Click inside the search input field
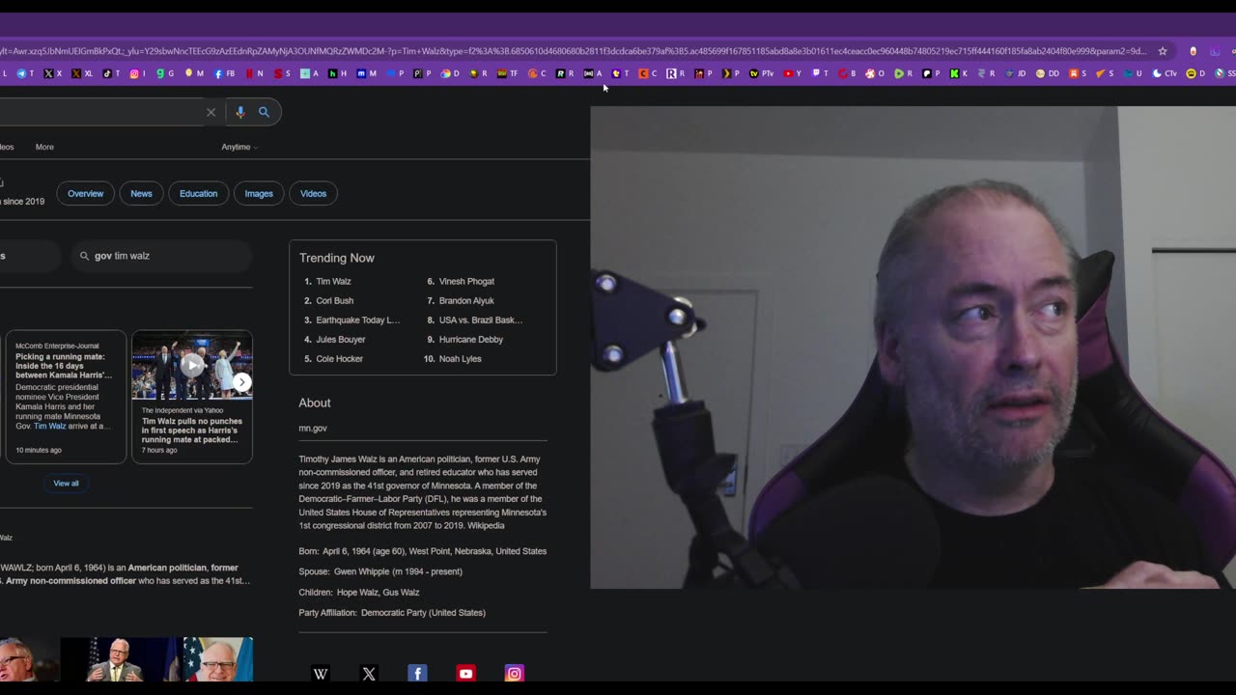The width and height of the screenshot is (1236, 695). tap(100, 112)
